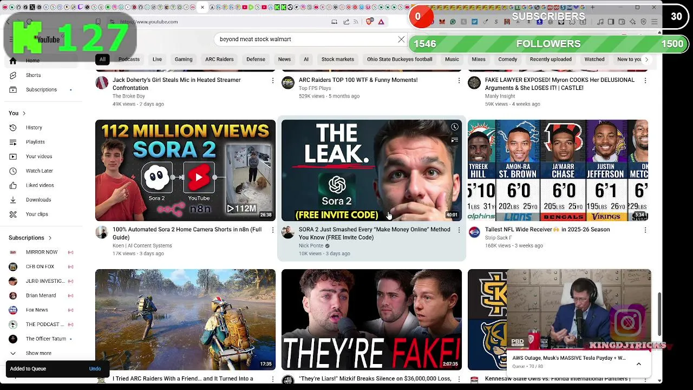Expand the Subscriptions section chevron
Image resolution: width=693 pixels, height=390 pixels.
click(x=50, y=238)
